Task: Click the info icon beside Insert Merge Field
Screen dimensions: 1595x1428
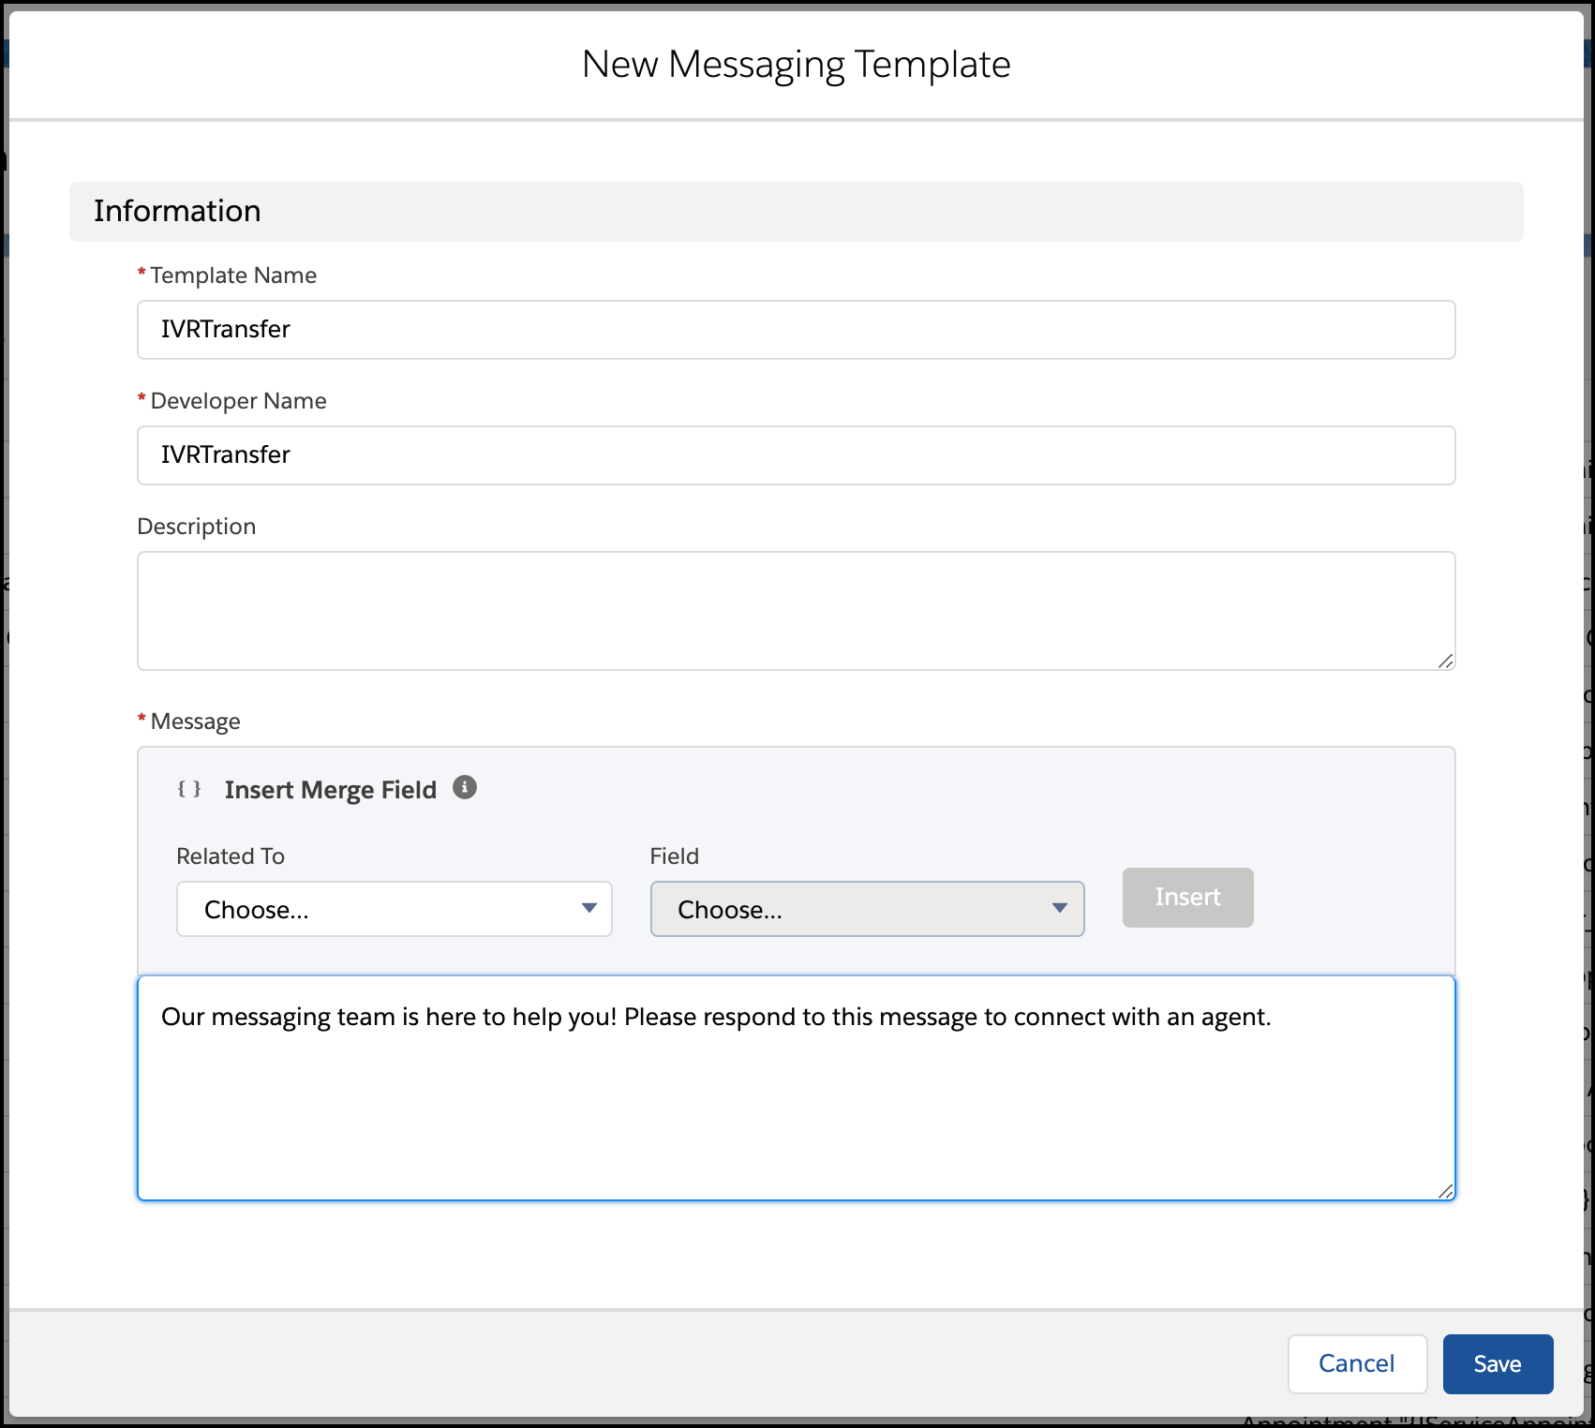Action: point(465,788)
